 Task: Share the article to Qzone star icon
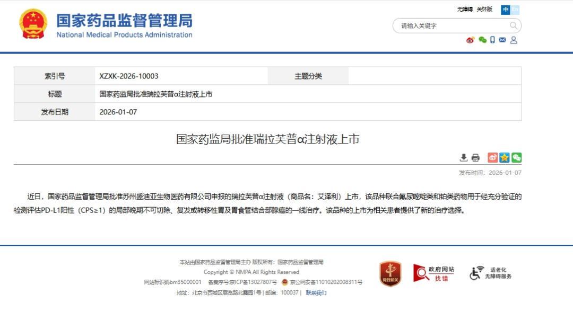pos(503,157)
